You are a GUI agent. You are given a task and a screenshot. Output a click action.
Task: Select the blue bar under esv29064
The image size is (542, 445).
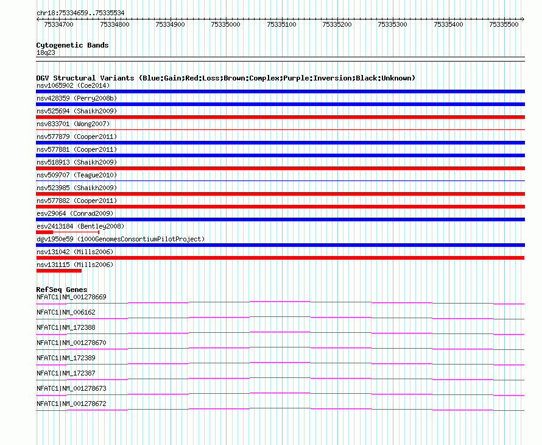[x=280, y=219]
